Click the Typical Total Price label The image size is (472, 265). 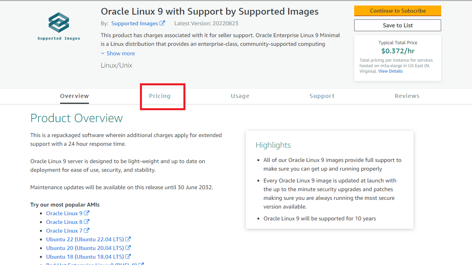pos(398,43)
